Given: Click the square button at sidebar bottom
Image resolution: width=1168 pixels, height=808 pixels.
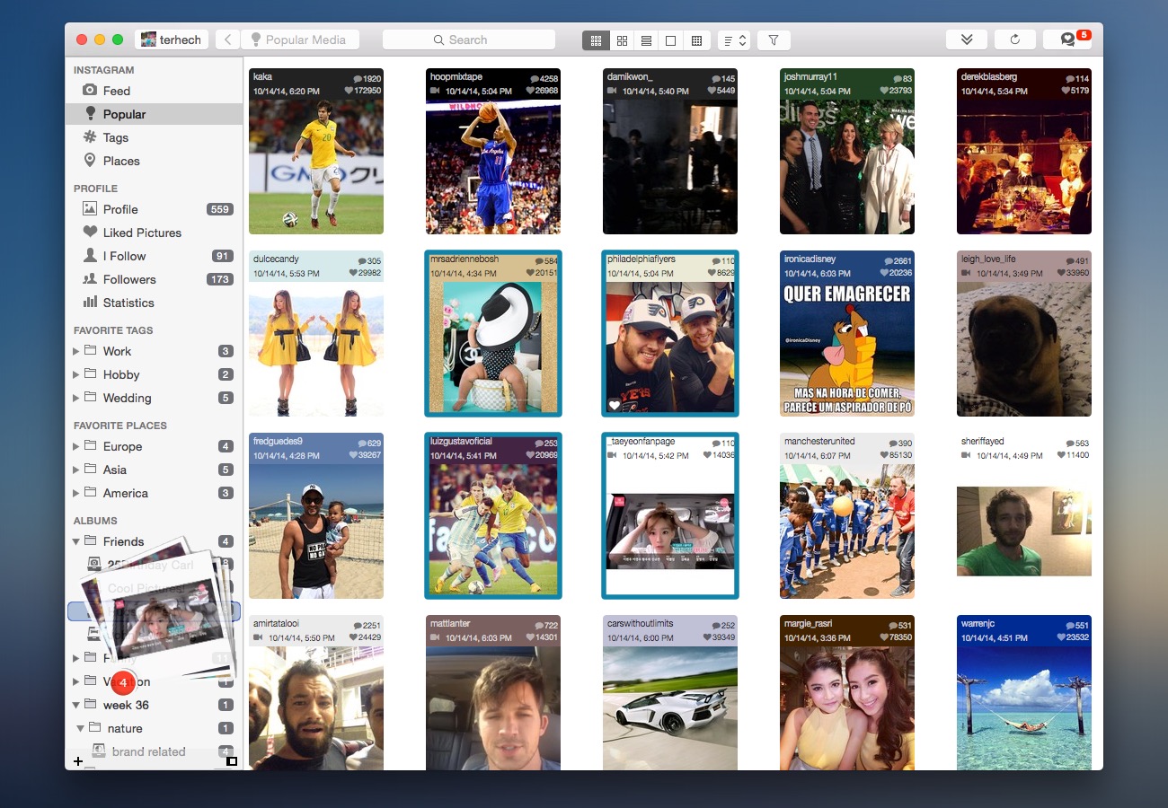Looking at the screenshot, I should 232,761.
